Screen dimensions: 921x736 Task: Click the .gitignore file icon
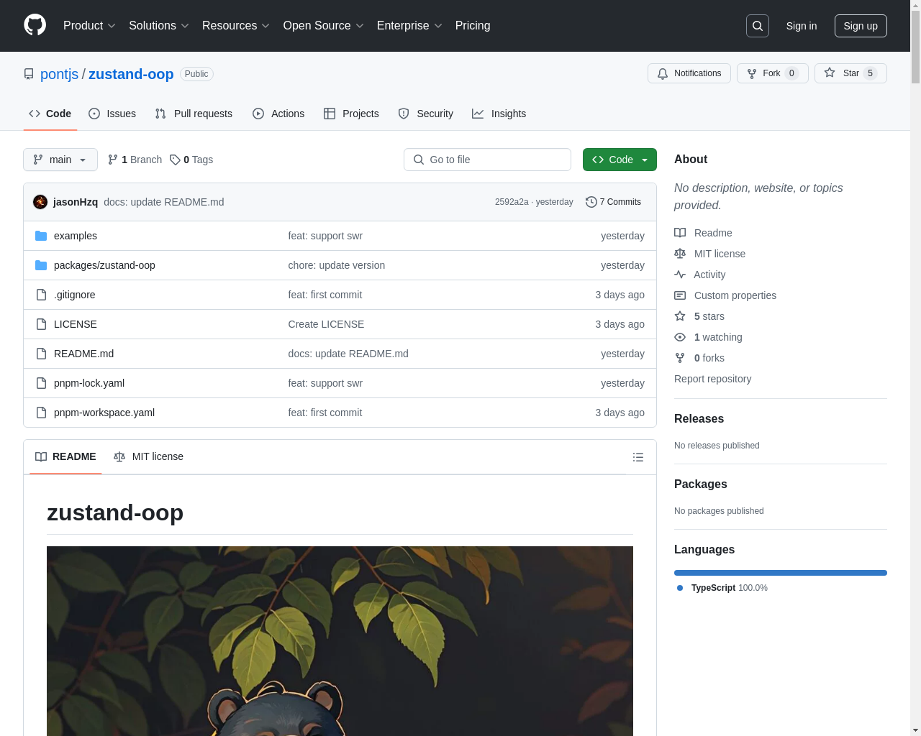(x=41, y=295)
